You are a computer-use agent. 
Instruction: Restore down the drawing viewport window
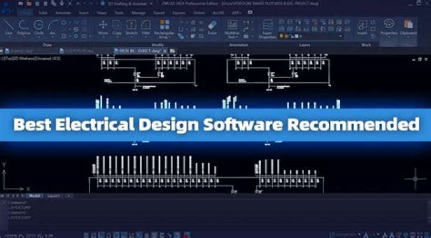click(420, 59)
